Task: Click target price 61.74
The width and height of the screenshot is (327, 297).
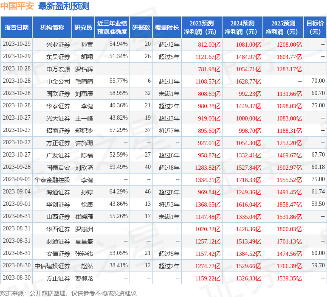Action: click(x=318, y=191)
